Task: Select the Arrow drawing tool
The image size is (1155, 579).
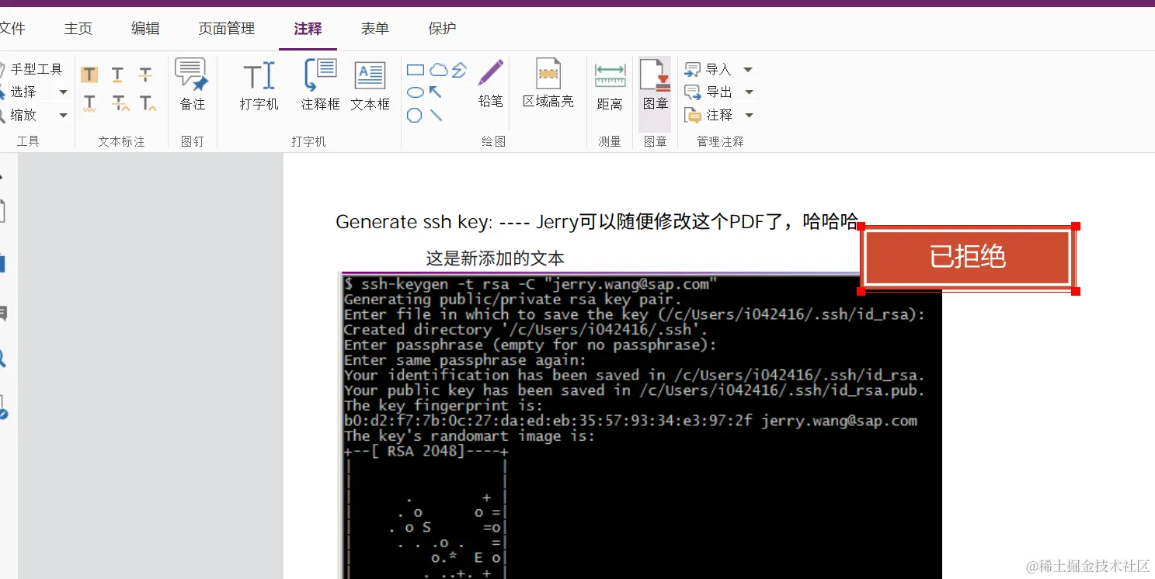Action: point(436,92)
